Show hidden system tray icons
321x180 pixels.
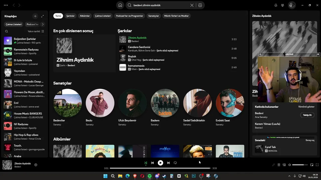tap(289, 176)
